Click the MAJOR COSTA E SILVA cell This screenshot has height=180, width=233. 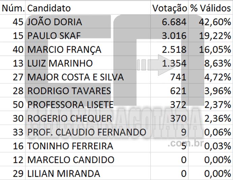pyautogui.click(x=75, y=77)
